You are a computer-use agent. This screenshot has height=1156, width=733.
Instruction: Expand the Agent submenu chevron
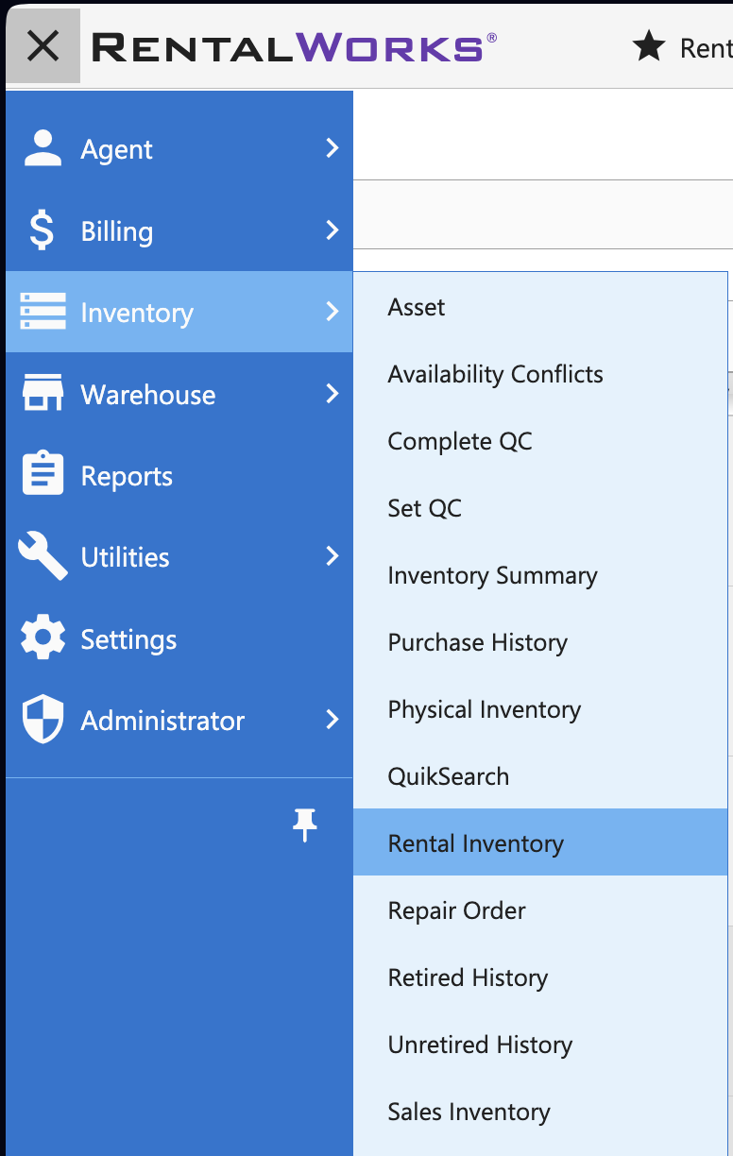pyautogui.click(x=332, y=148)
